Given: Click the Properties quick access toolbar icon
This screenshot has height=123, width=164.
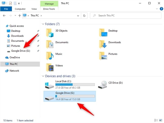Looking at the screenshot, I should pyautogui.click(x=10, y=3).
